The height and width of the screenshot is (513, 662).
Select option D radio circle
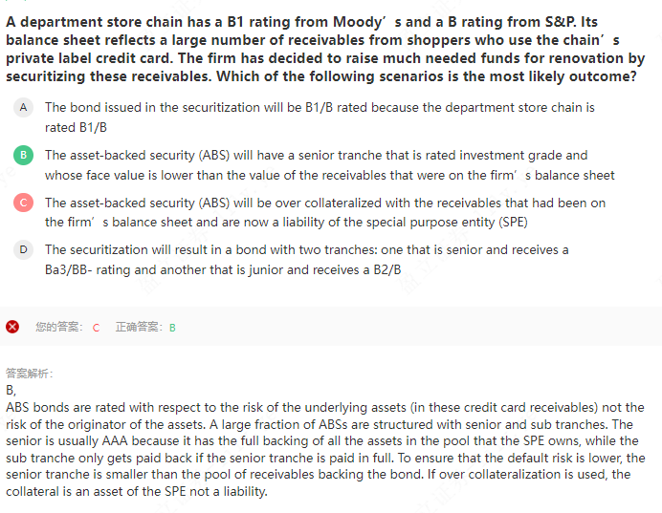23,249
